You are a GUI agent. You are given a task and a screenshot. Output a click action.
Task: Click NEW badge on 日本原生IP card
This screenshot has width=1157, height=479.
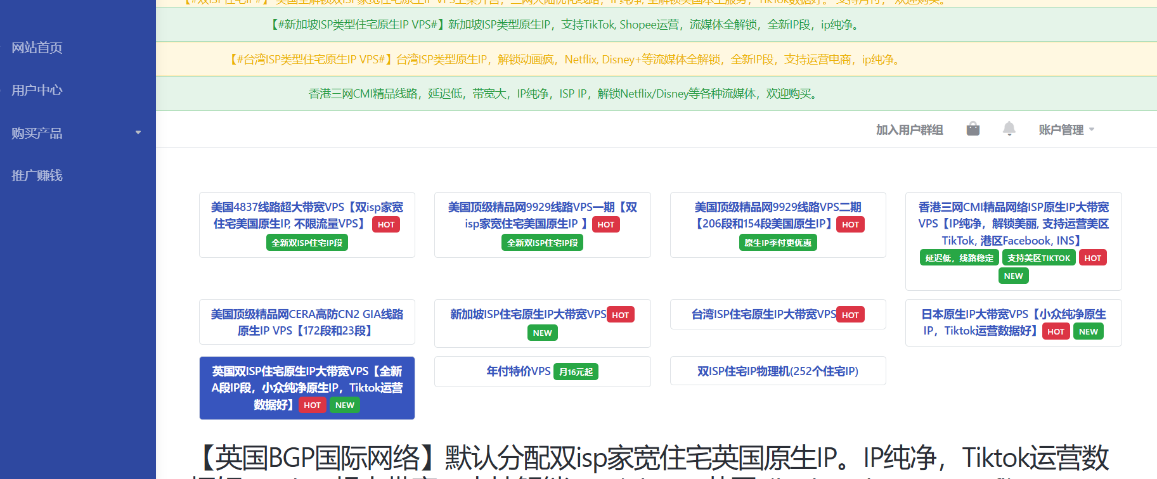pyautogui.click(x=1088, y=331)
